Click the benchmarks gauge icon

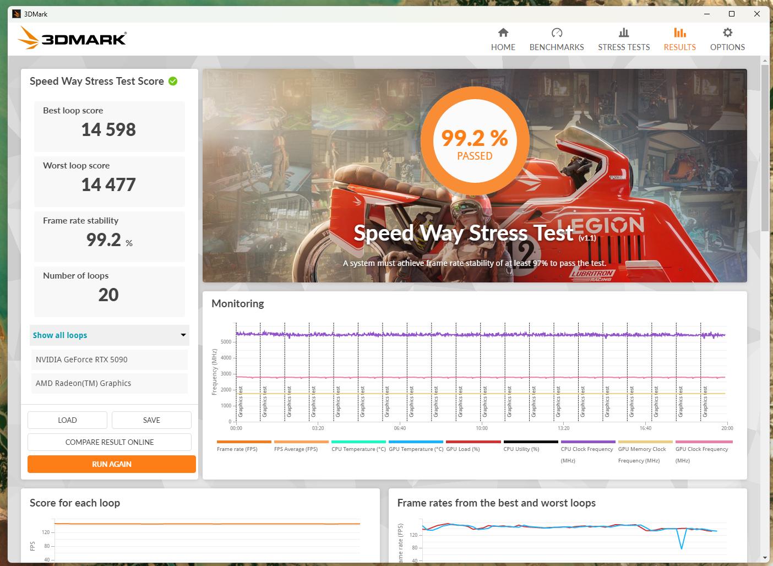[x=557, y=32]
